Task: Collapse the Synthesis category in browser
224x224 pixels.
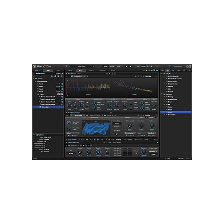Action: pos(162,94)
